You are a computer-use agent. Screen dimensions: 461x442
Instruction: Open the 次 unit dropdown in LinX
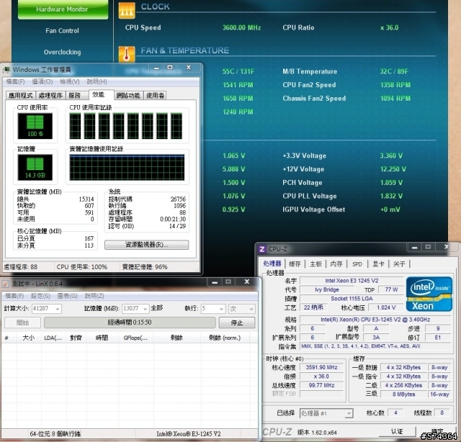click(242, 309)
